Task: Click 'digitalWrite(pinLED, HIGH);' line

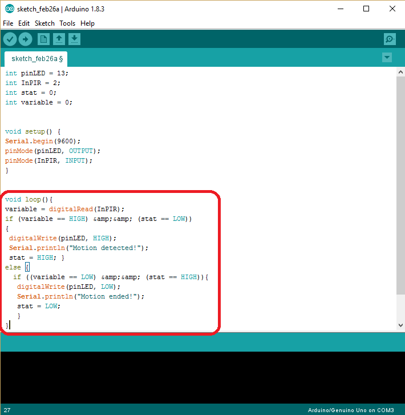Action: (x=63, y=239)
